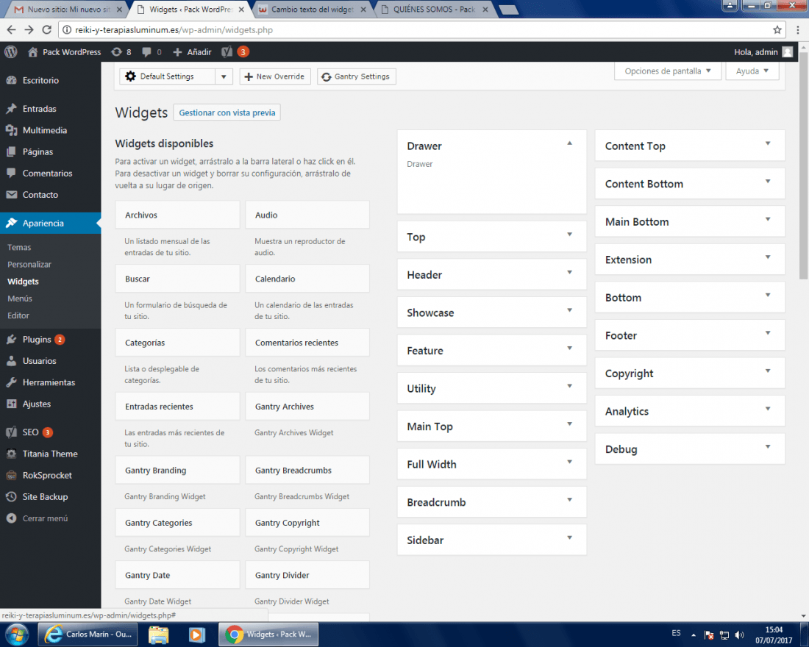Click Gestionar con vista previa button

[x=227, y=112]
